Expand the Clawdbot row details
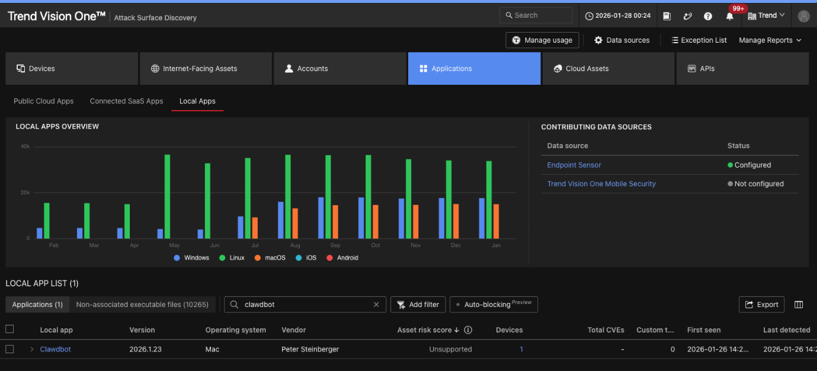817x371 pixels. pos(32,349)
